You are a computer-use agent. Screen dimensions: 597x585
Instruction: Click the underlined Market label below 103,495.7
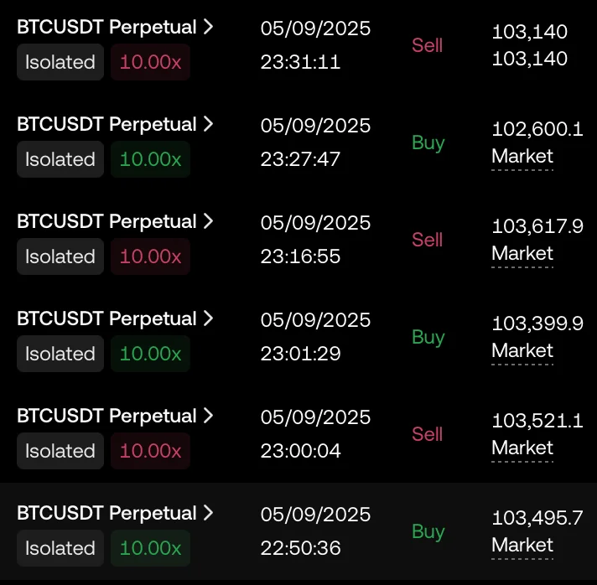click(522, 546)
